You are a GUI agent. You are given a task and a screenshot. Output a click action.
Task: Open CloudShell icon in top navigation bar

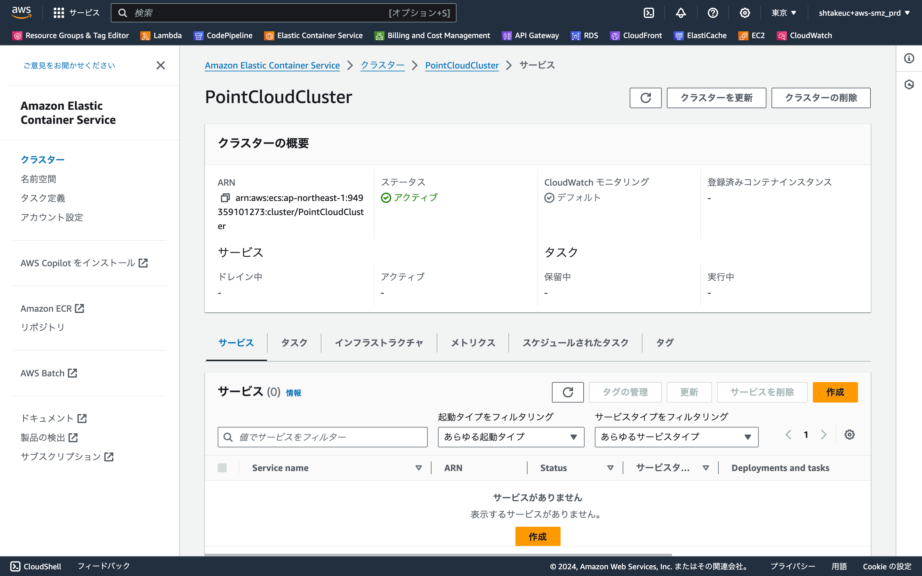[649, 13]
